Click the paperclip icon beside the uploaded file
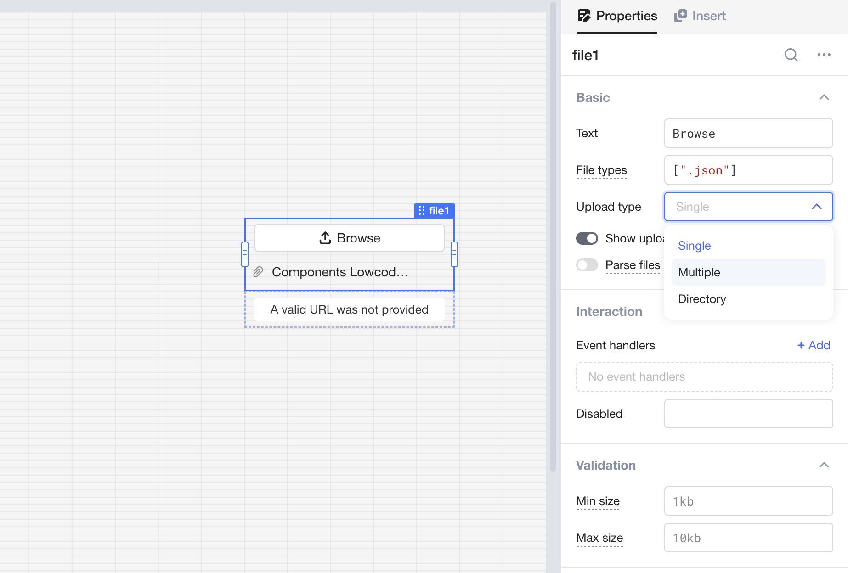 [259, 272]
